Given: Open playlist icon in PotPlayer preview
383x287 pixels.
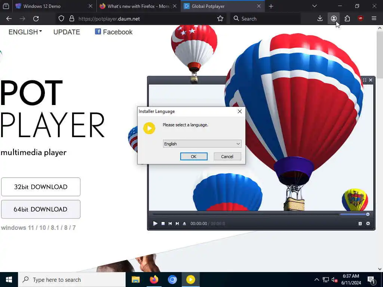Looking at the screenshot, I should (x=360, y=223).
